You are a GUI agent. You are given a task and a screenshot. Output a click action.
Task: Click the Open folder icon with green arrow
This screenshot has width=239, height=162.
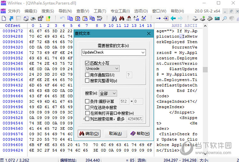pos(48,19)
